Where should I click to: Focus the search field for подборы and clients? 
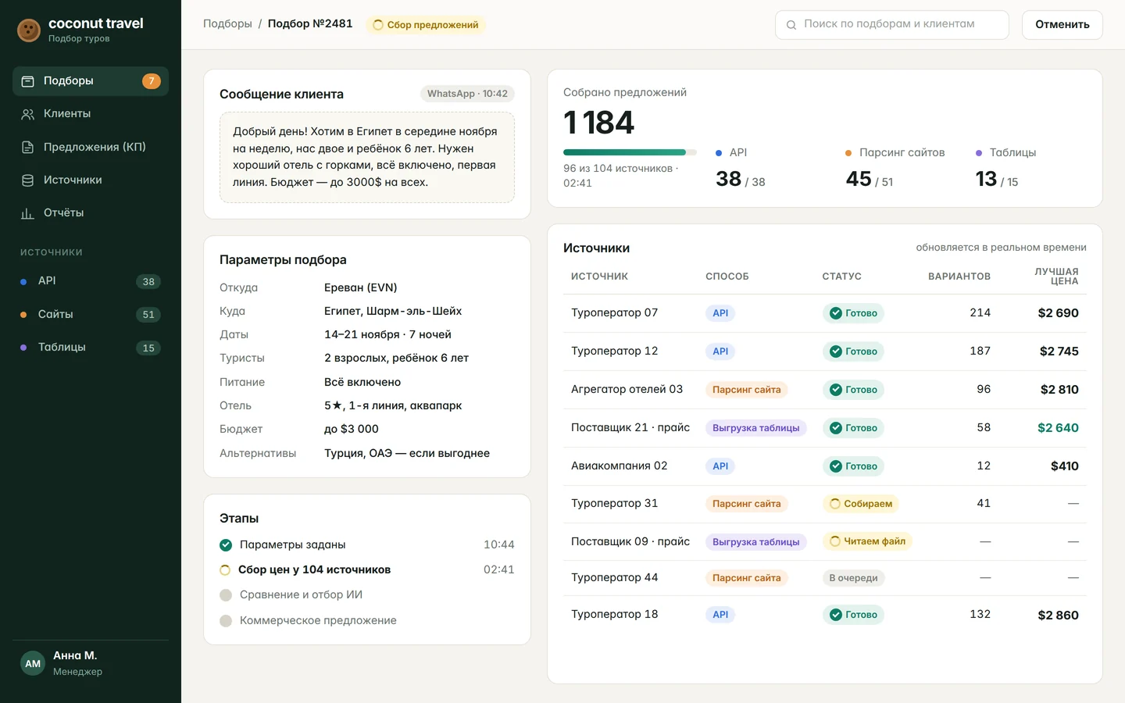coord(892,24)
